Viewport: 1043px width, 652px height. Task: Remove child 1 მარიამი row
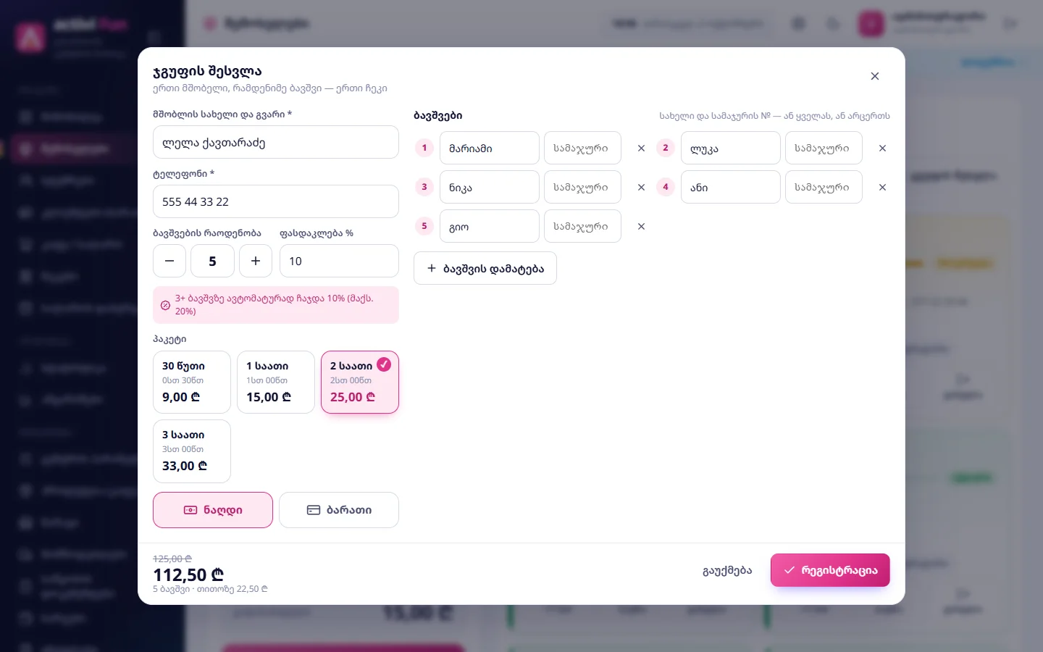click(641, 148)
